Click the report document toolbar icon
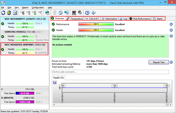This screenshot has width=176, height=113. (55, 13)
